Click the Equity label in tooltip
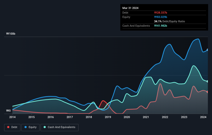Screen dimensions: 212x135 point(126,17)
